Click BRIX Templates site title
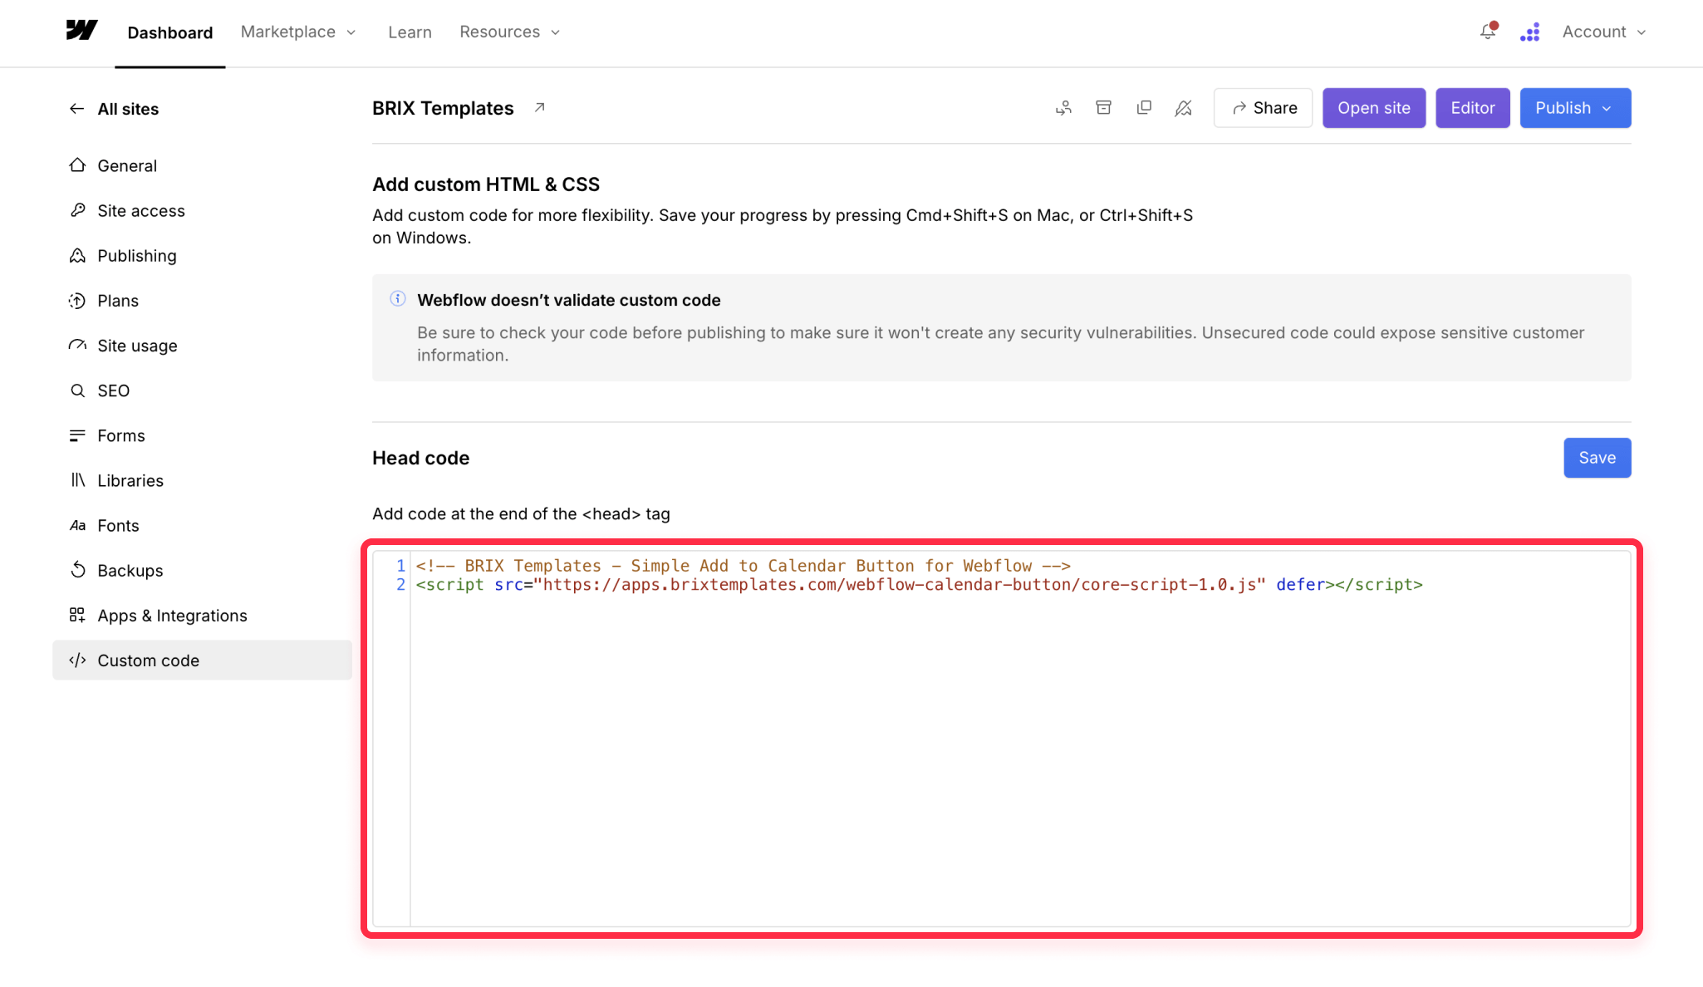This screenshot has width=1703, height=987. click(443, 108)
